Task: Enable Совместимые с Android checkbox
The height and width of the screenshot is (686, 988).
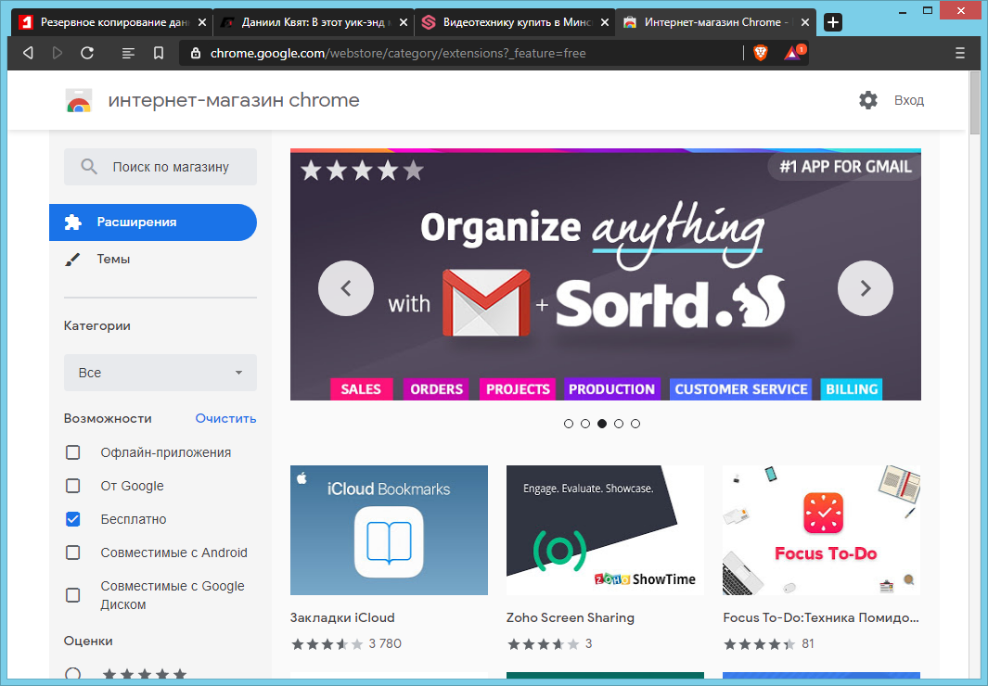Action: (x=73, y=553)
